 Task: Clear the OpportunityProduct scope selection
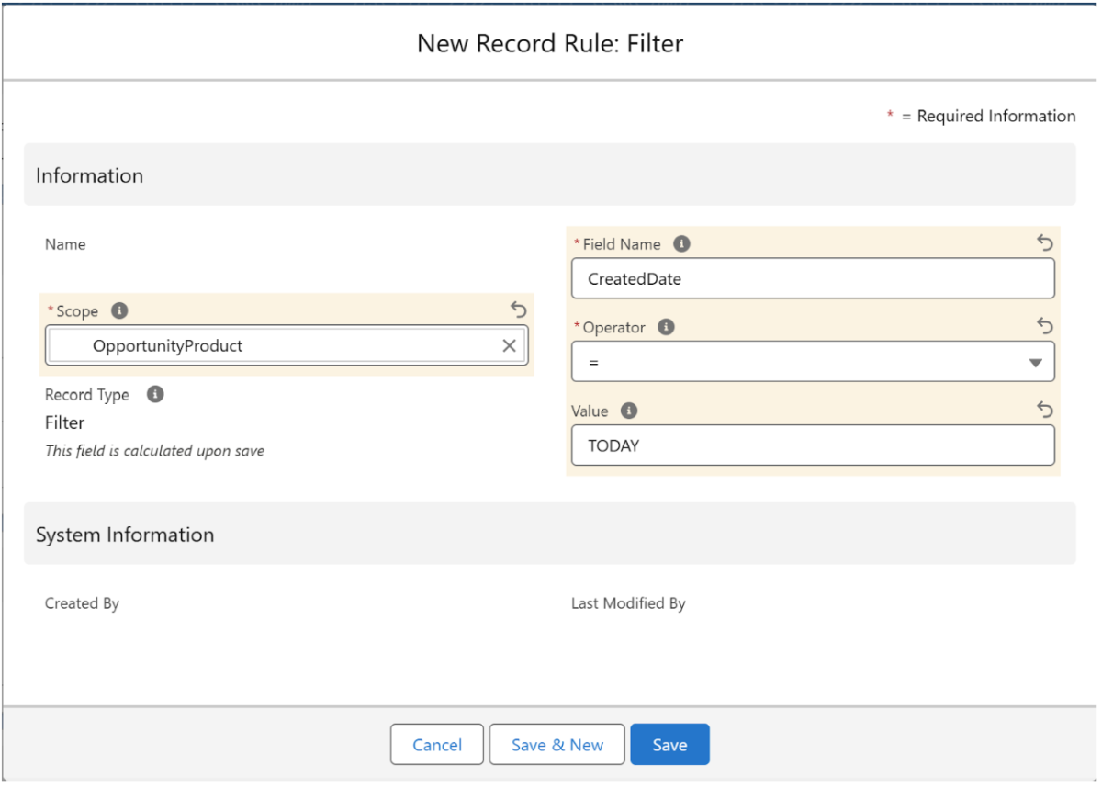tap(509, 346)
